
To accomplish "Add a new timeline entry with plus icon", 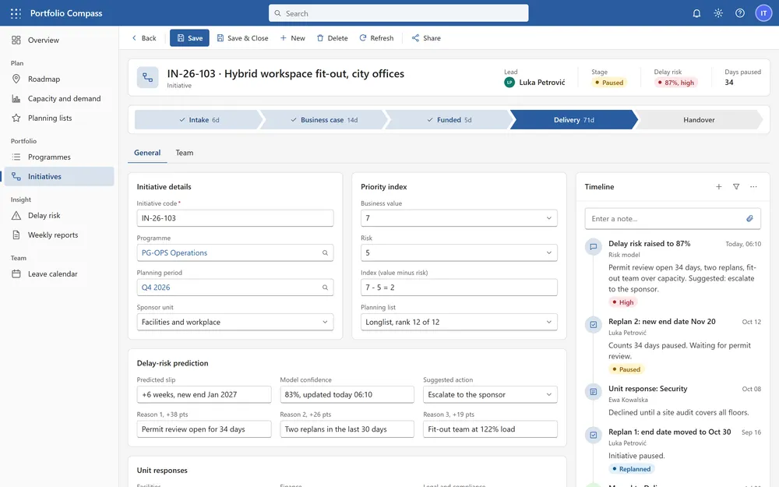I will tap(718, 187).
